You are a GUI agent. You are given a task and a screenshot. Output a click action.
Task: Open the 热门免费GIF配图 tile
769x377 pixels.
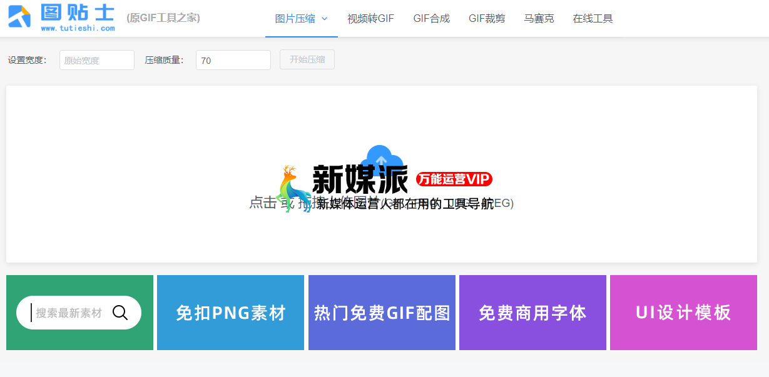(x=382, y=313)
